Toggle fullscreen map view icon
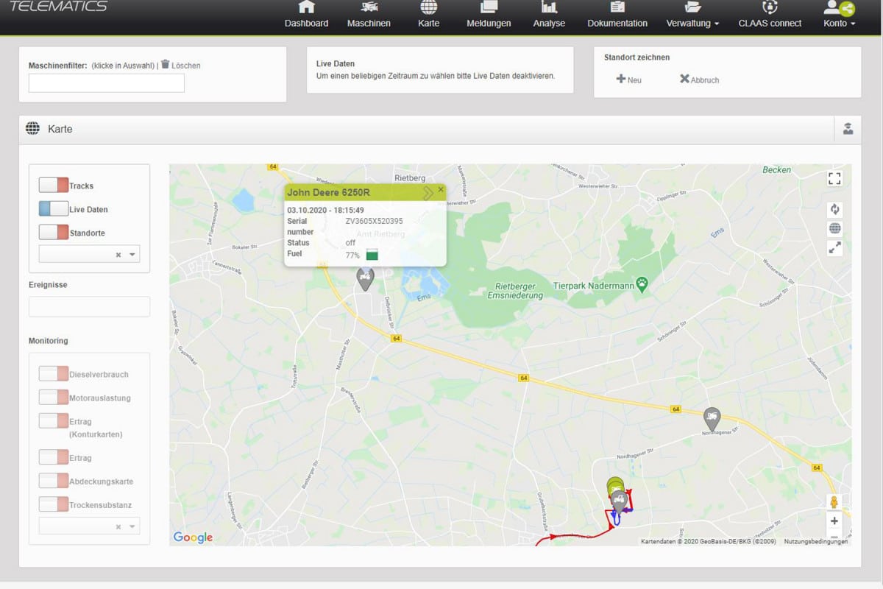 pos(834,179)
